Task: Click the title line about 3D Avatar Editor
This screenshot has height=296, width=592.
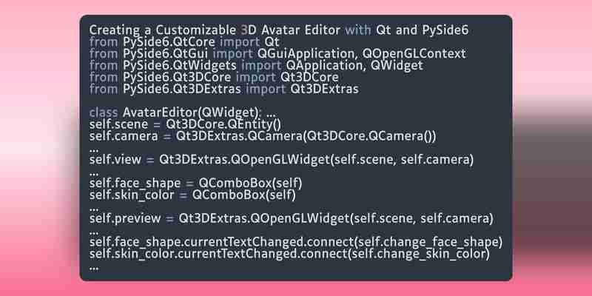Action: tap(279, 30)
